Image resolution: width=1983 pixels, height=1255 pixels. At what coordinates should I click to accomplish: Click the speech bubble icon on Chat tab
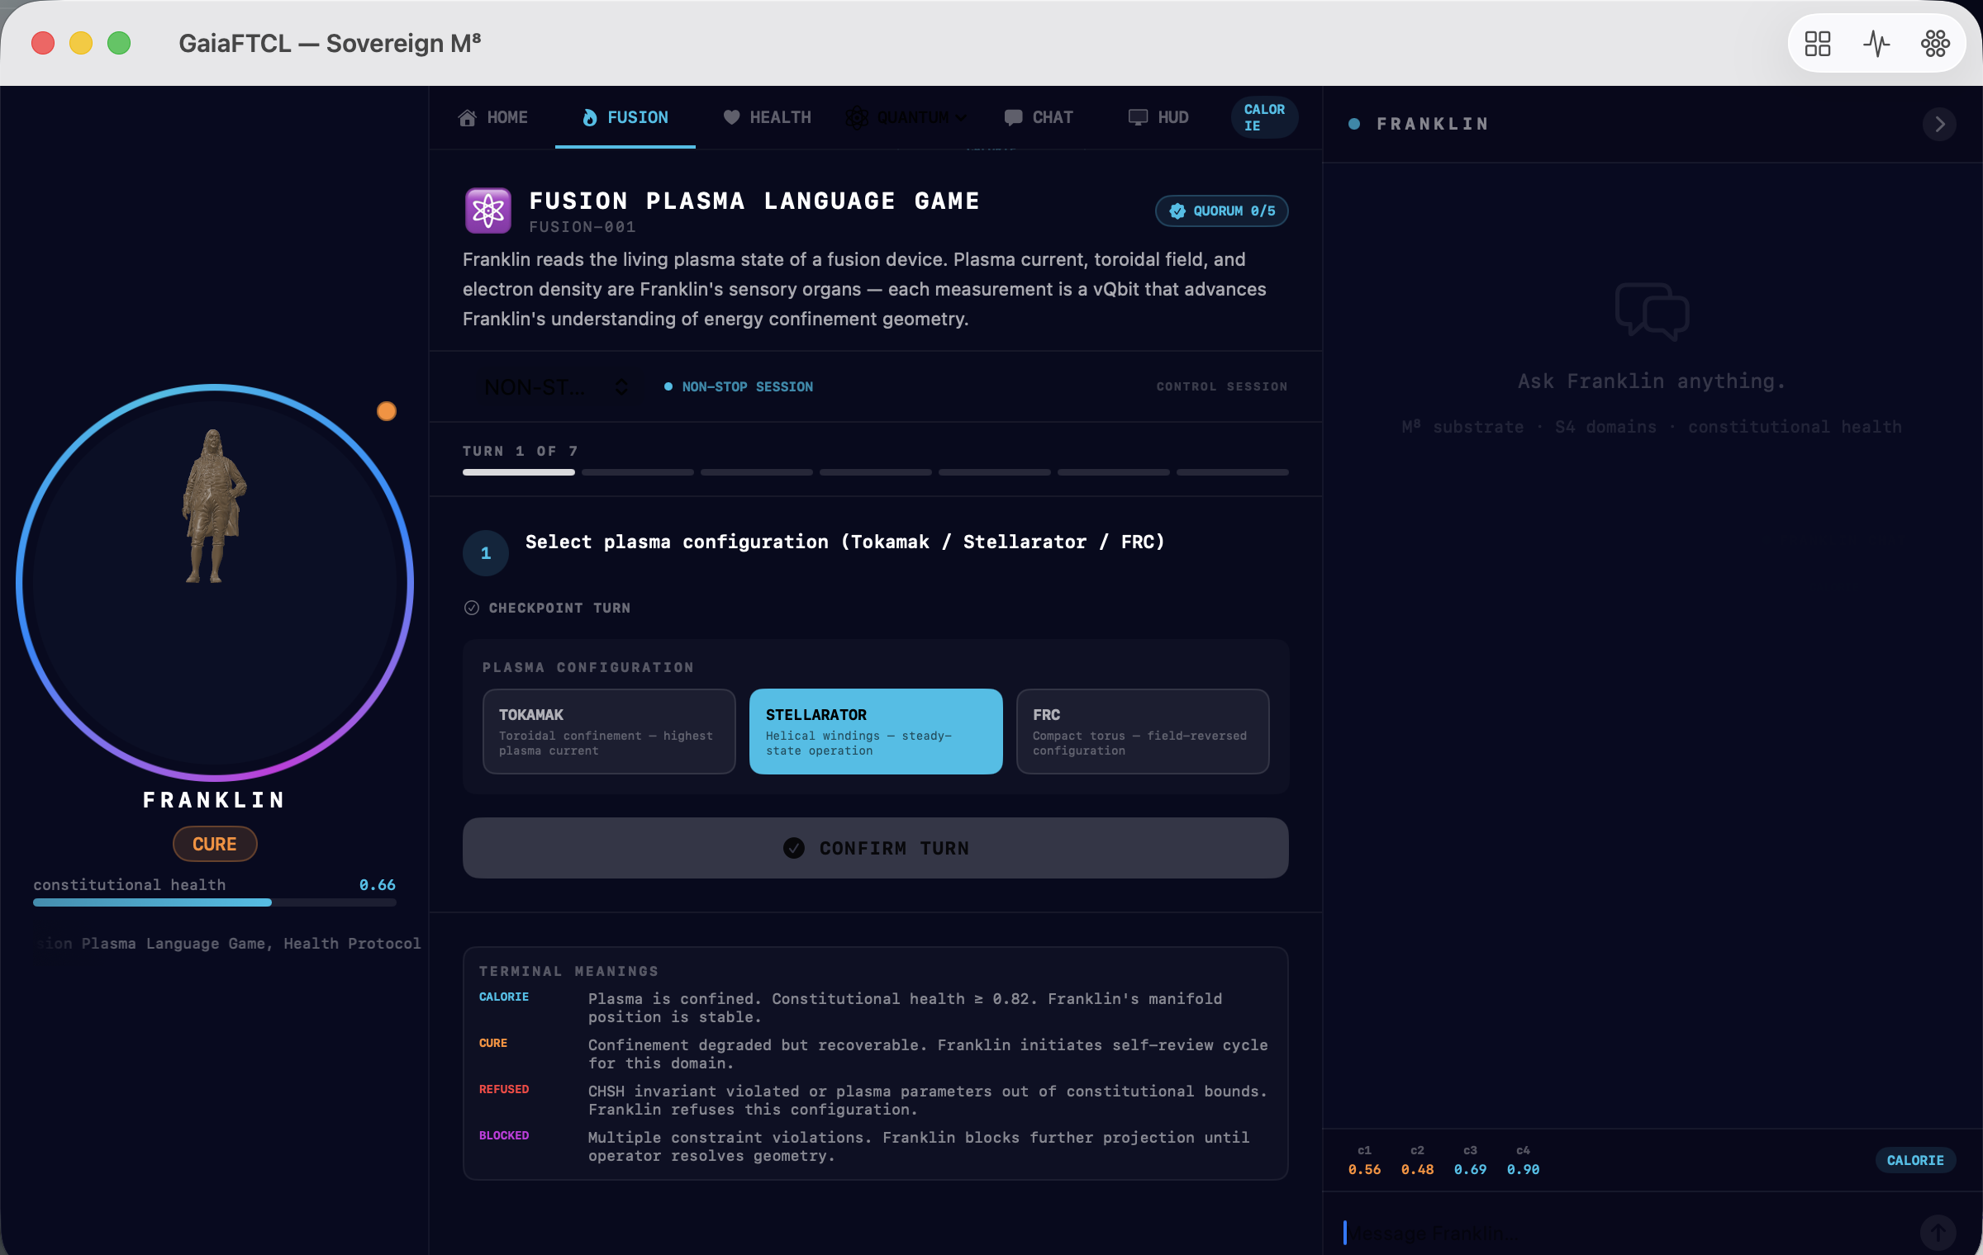click(1013, 118)
